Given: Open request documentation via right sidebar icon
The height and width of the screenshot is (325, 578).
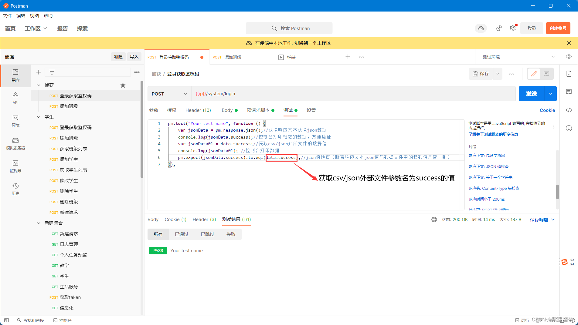Looking at the screenshot, I should tap(569, 73).
